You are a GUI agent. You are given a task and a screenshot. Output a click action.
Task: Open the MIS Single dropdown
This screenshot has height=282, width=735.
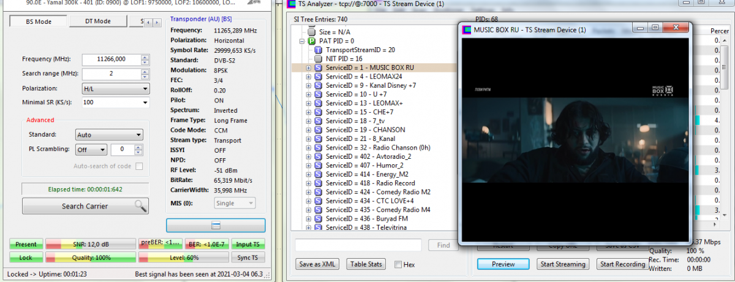click(x=251, y=203)
